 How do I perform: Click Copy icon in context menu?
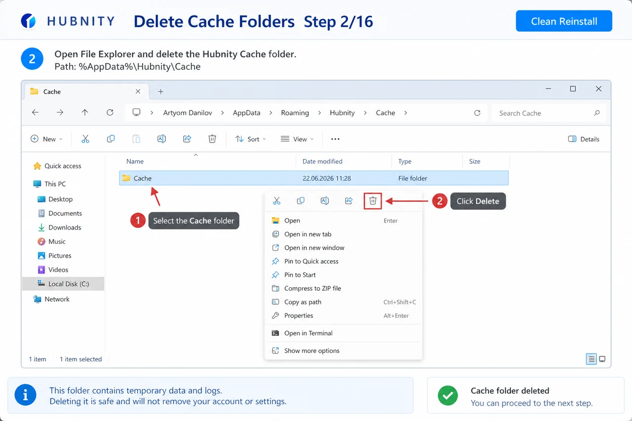300,201
